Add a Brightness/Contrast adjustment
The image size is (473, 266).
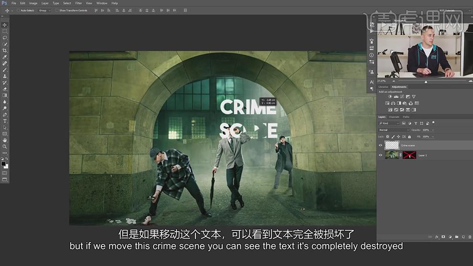tap(390, 96)
